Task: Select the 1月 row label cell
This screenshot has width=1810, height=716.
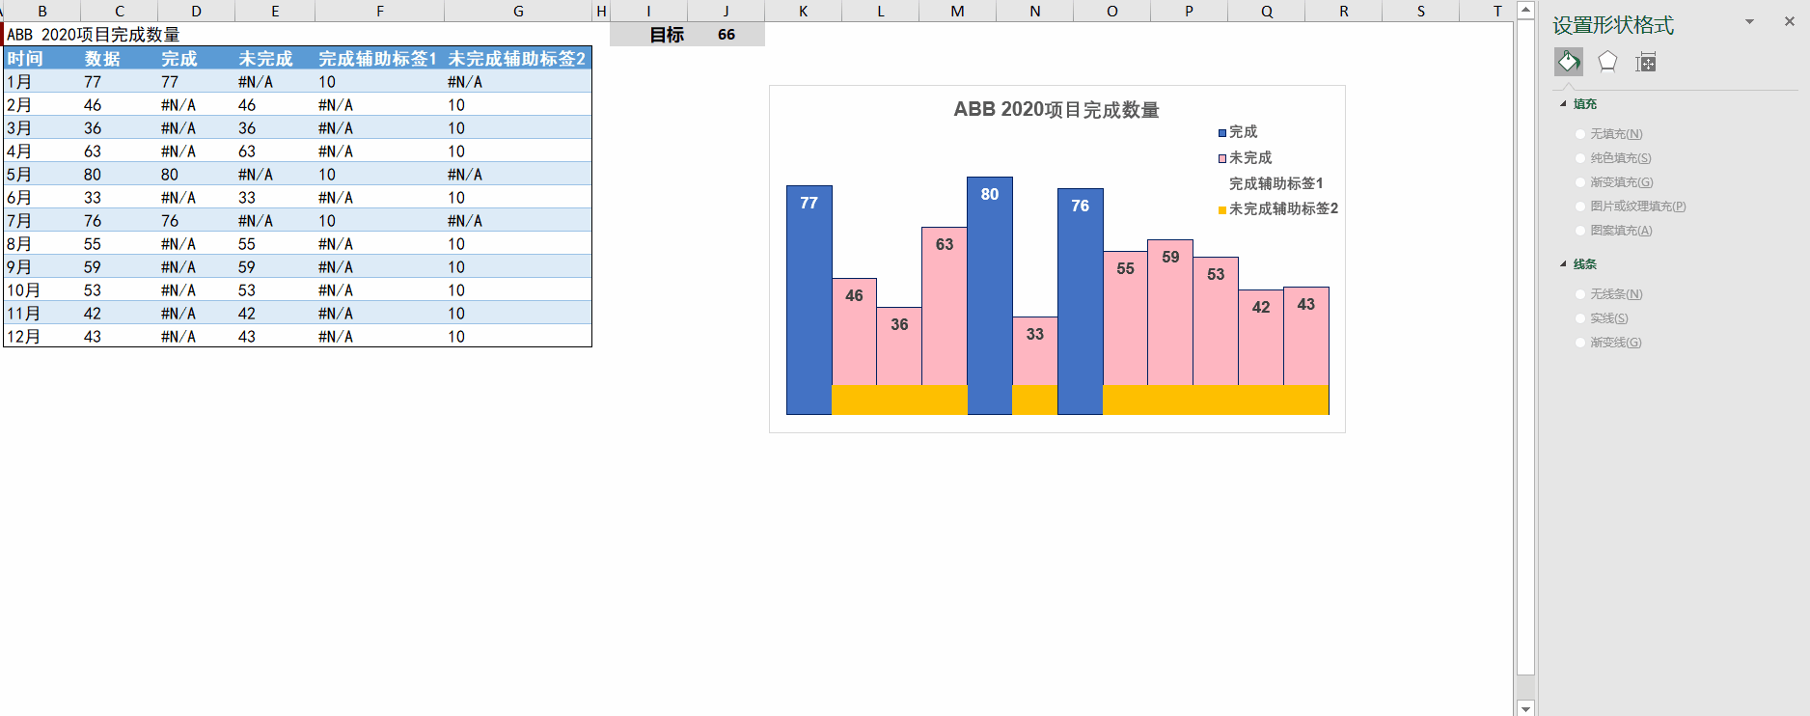Action: (42, 82)
